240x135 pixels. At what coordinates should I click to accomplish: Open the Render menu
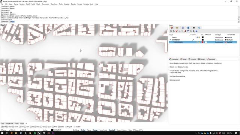pos(73,4)
